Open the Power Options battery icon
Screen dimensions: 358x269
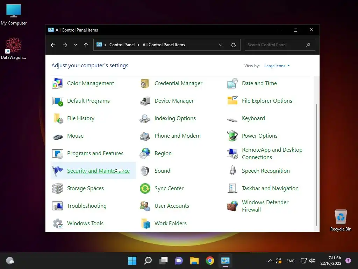[x=232, y=136]
